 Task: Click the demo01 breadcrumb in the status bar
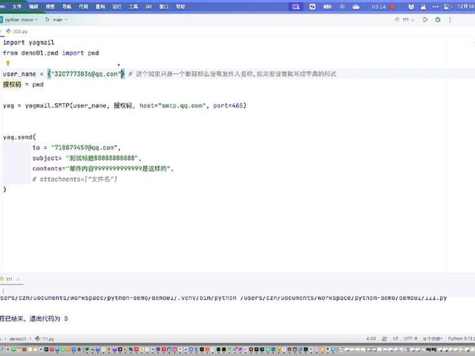[18, 339]
